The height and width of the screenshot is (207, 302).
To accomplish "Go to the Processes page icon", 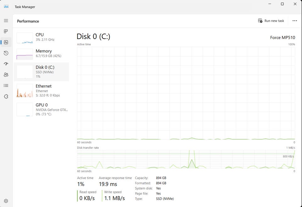I will coord(6,31).
